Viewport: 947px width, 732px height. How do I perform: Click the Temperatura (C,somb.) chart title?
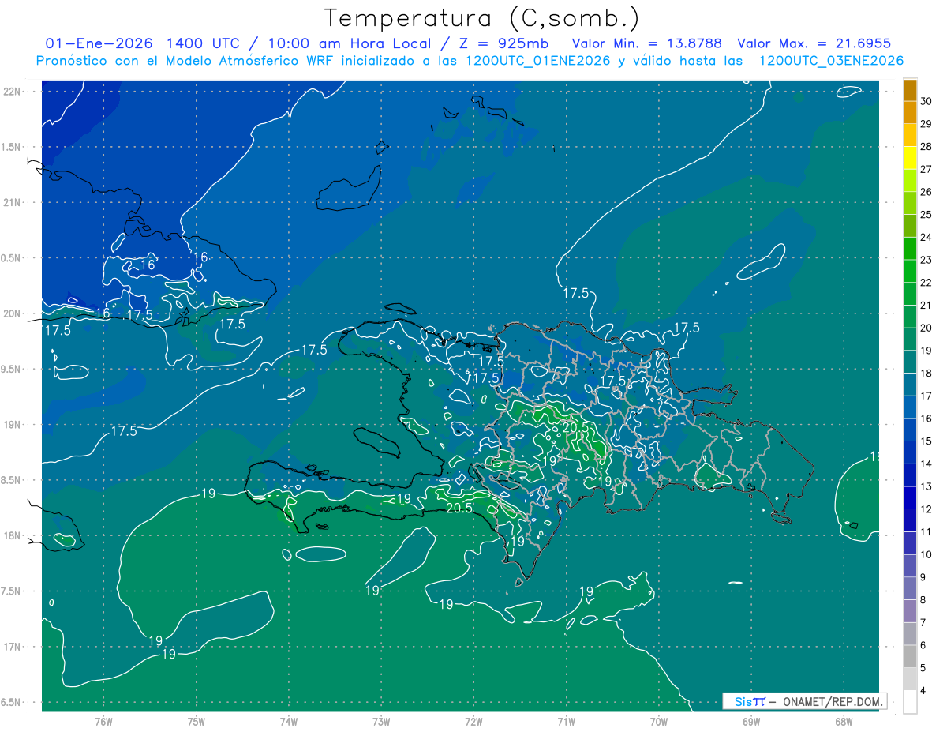click(x=481, y=18)
